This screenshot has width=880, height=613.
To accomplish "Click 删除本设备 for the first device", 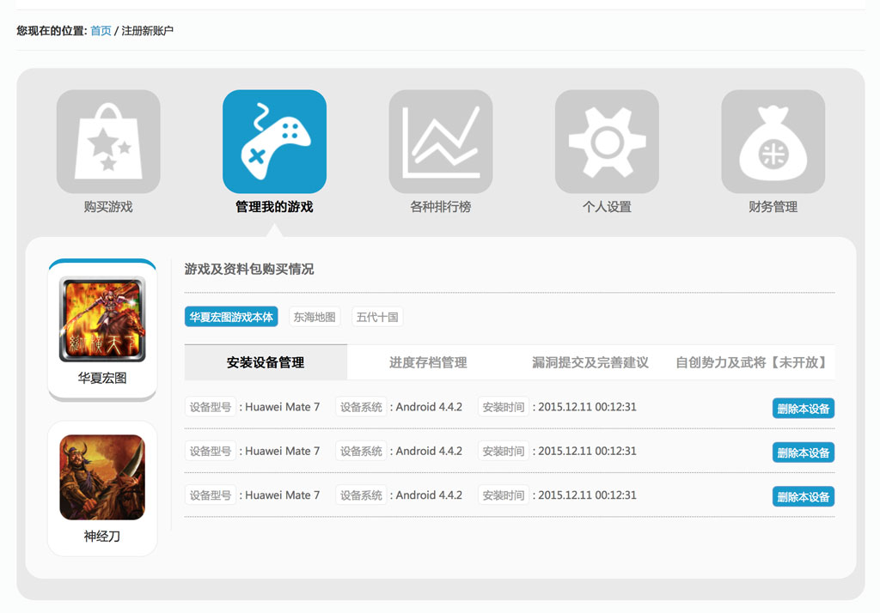I will (x=803, y=409).
